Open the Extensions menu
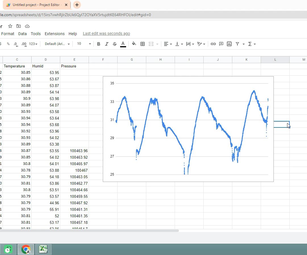The height and width of the screenshot is (255, 307). point(55,33)
